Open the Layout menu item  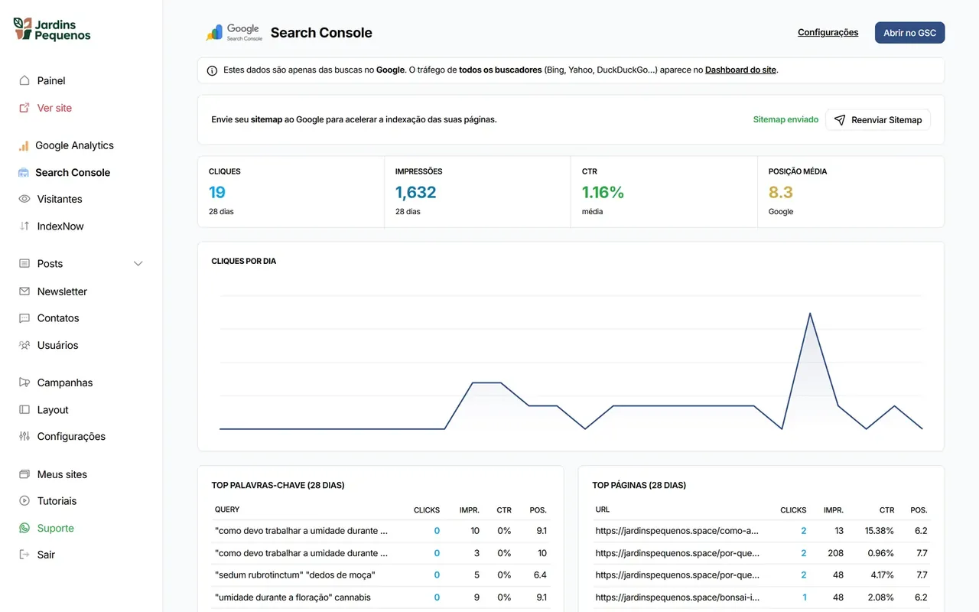coord(53,410)
